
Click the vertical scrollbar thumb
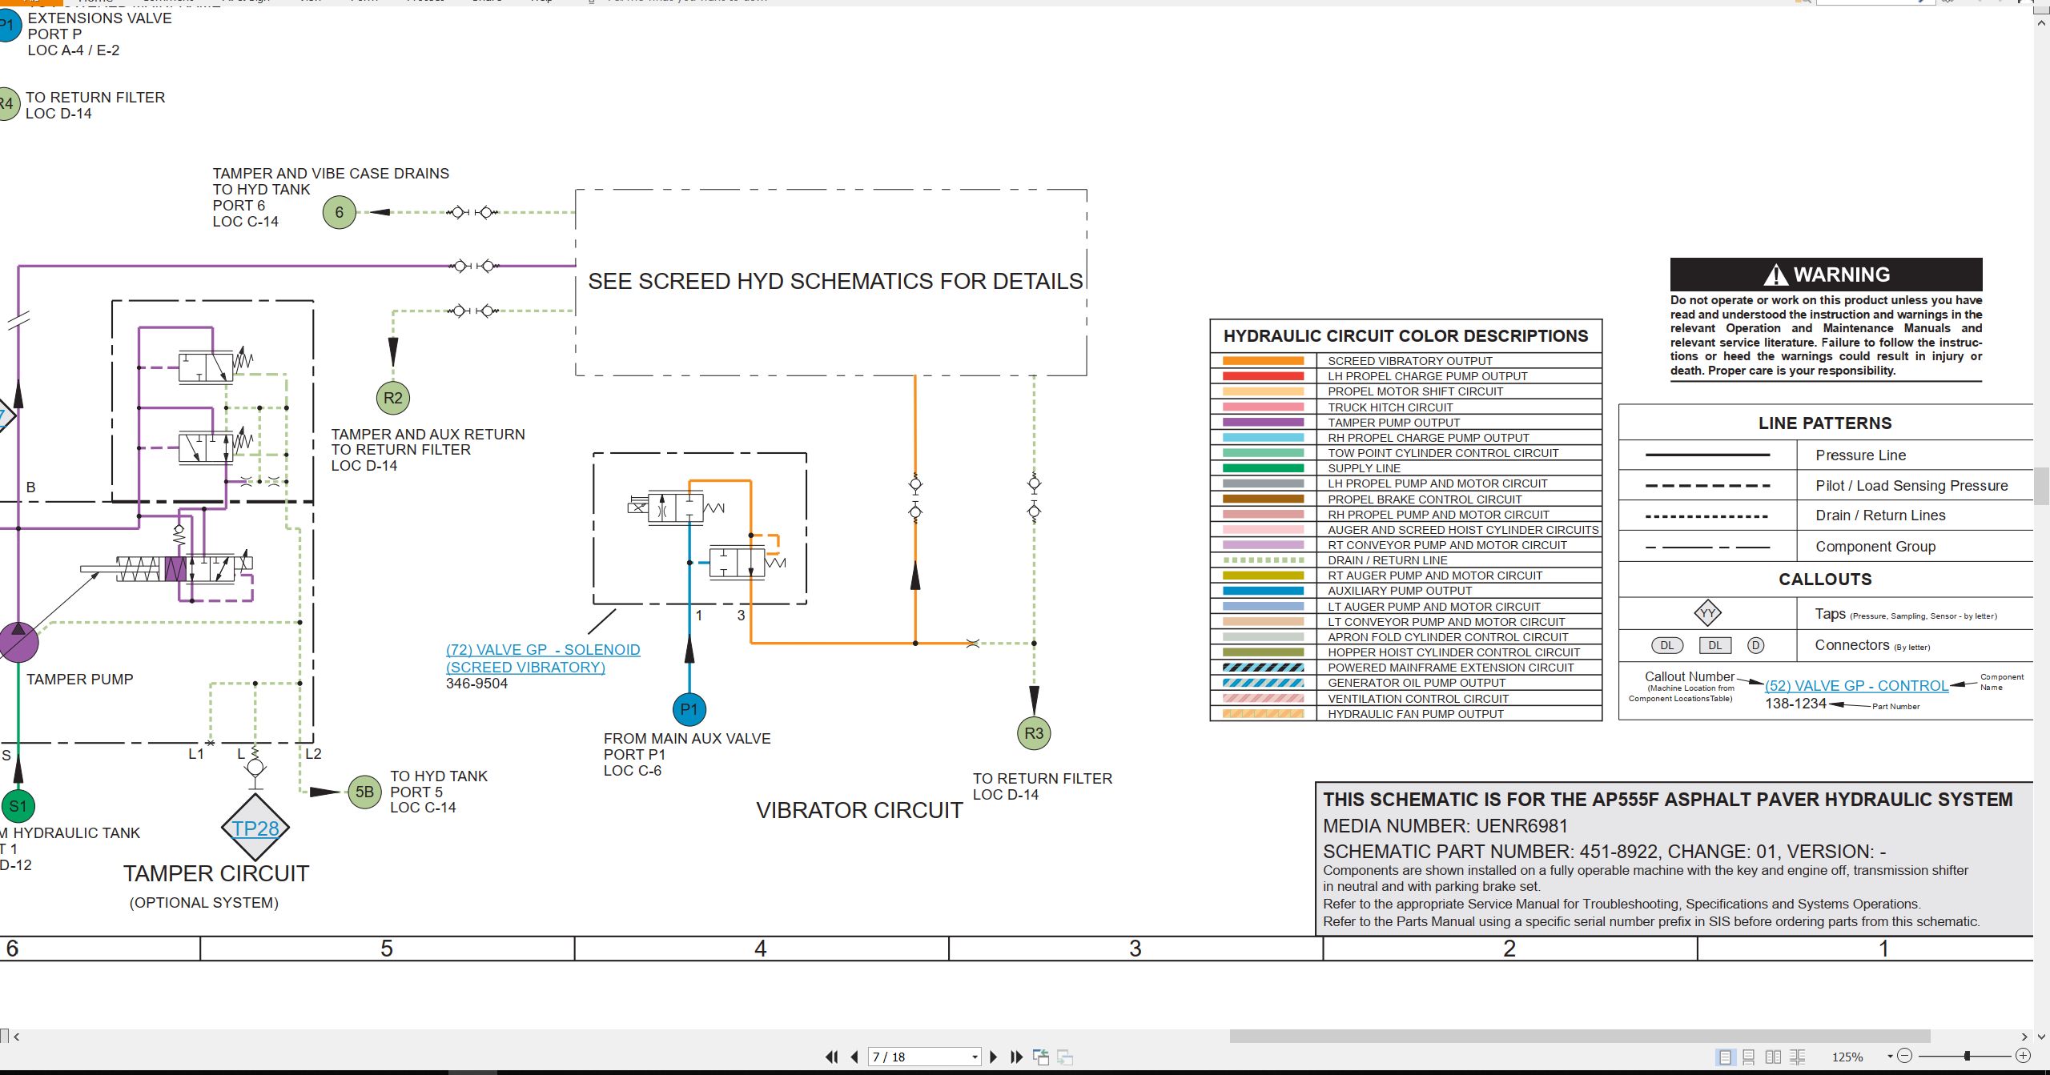point(2041,486)
